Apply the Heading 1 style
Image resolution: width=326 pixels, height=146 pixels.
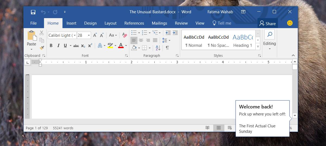click(243, 40)
